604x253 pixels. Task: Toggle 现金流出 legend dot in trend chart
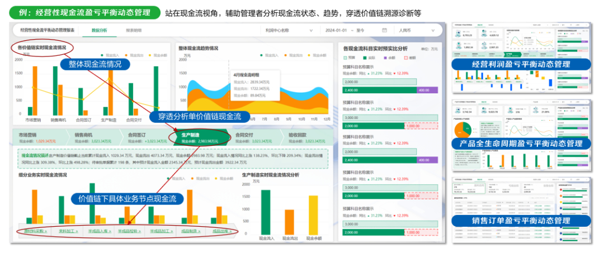click(x=286, y=55)
